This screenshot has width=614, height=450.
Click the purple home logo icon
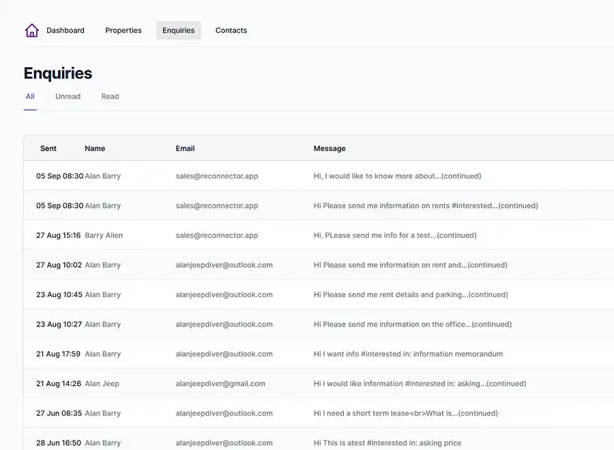click(31, 31)
